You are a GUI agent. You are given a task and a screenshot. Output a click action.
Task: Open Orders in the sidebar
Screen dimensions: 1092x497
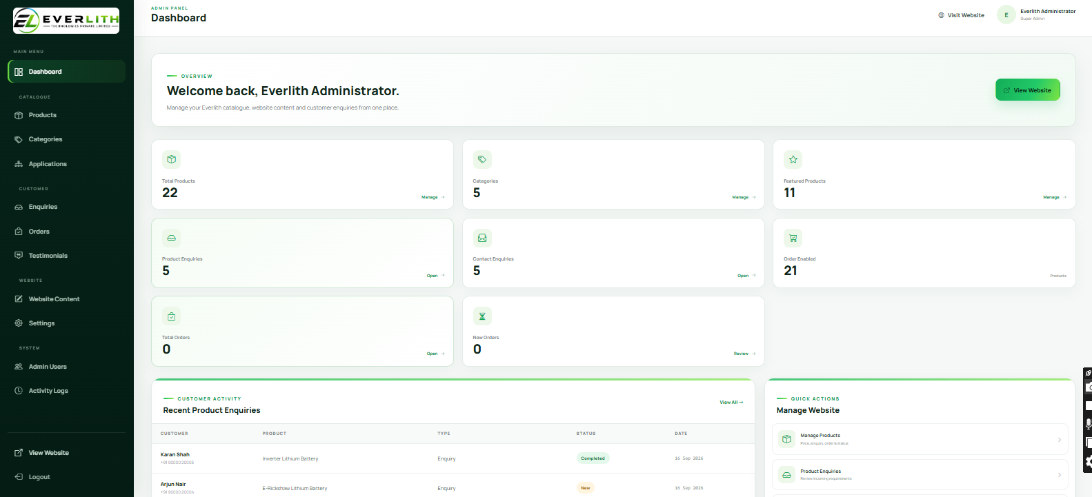coord(66,232)
